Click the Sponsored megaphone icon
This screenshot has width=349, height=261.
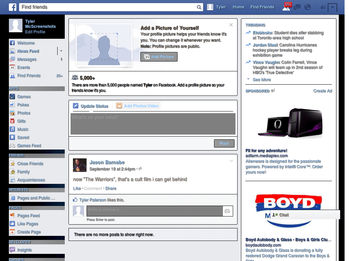click(273, 90)
